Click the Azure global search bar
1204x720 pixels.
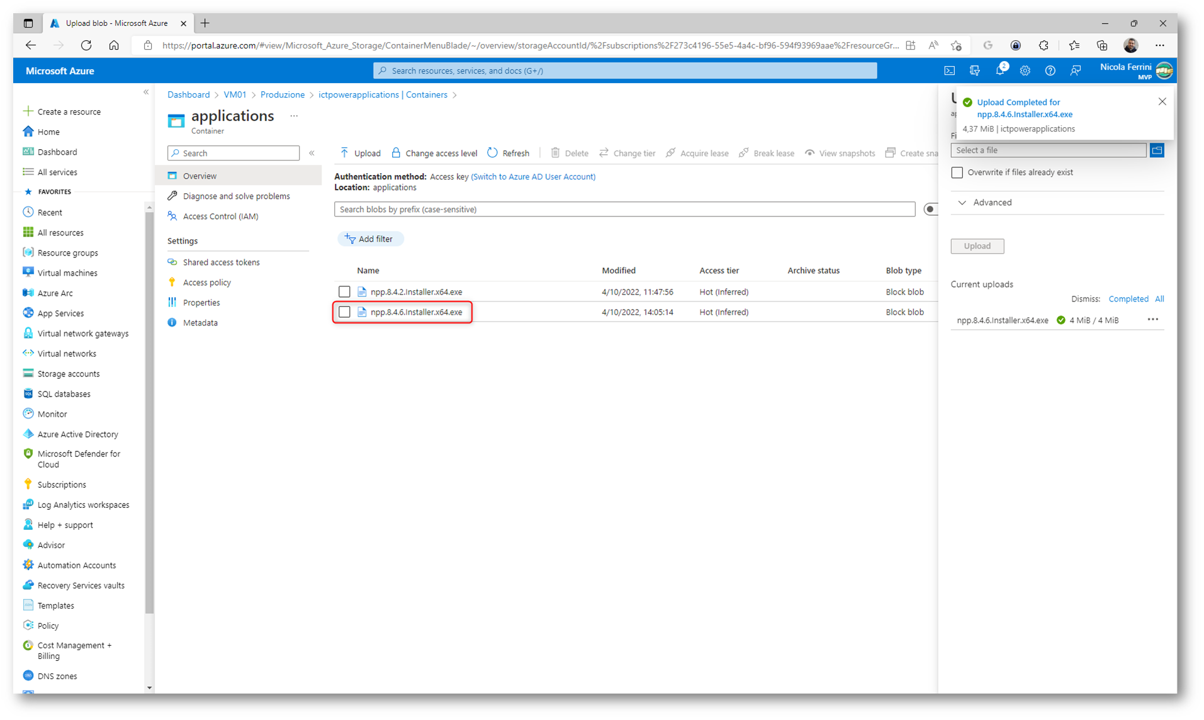tap(624, 70)
